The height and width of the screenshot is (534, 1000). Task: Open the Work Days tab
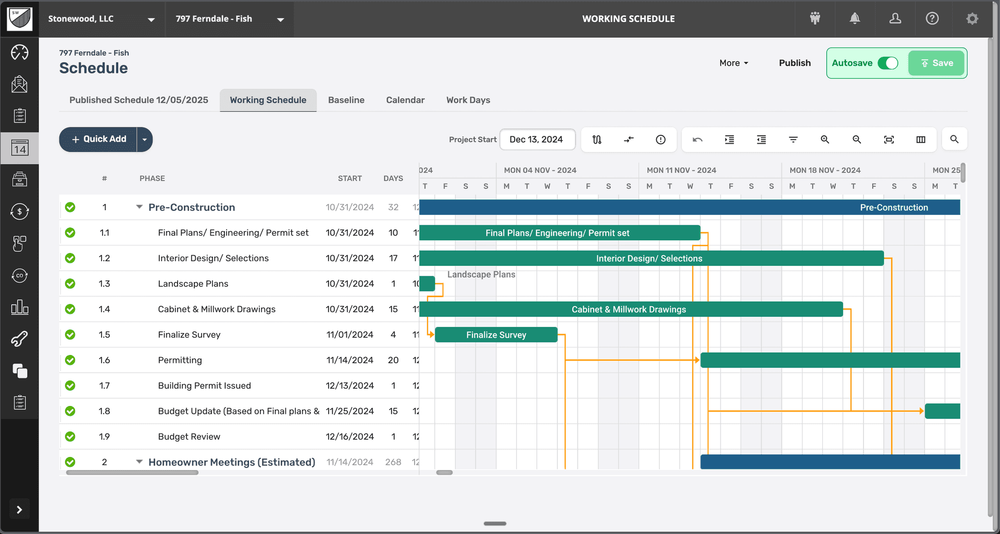point(468,100)
